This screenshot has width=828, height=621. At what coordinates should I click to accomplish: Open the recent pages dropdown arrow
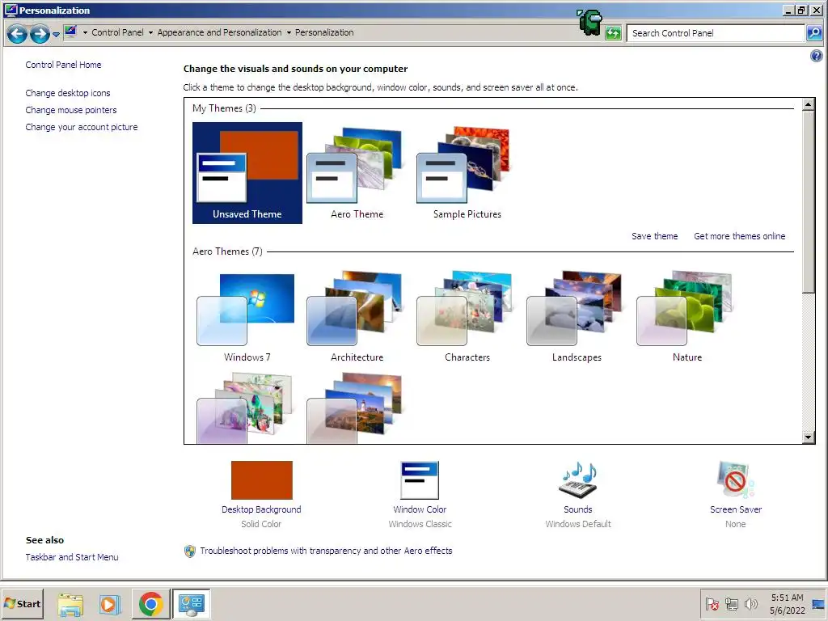pos(56,35)
